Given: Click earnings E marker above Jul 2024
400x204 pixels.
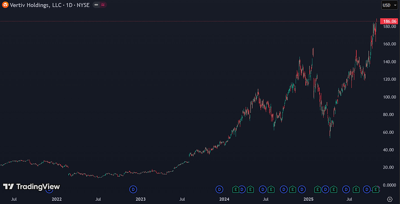Looking at the screenshot, I should pos(271,189).
